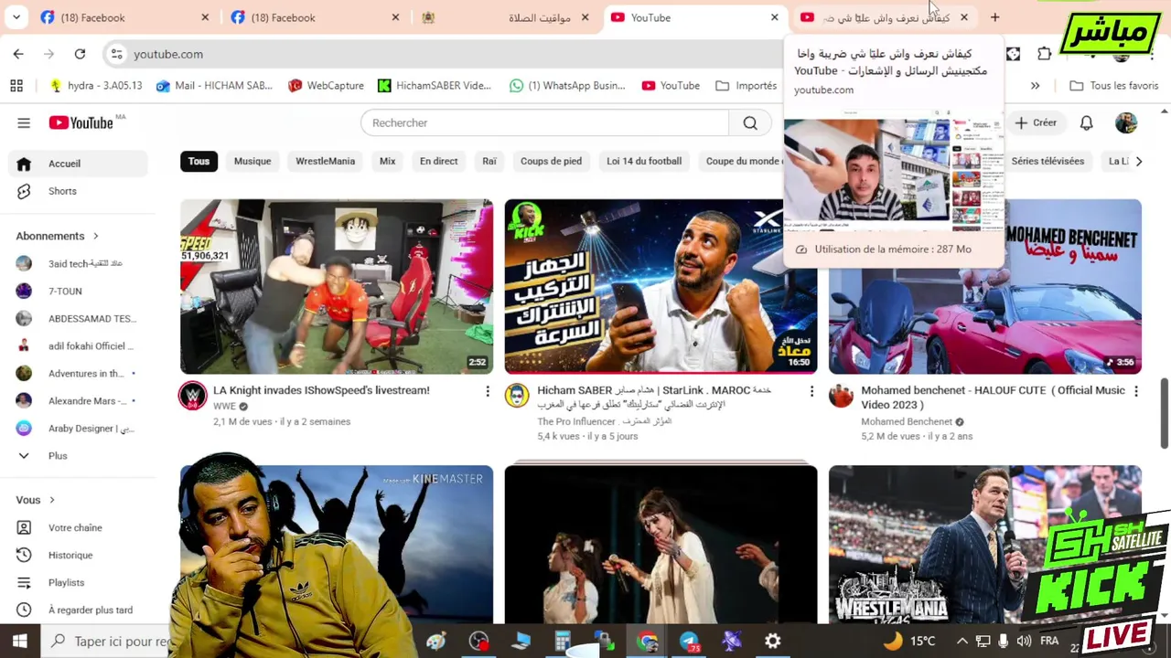Open WhatsApp Business bookmark
Screen dimensions: 1171x658
pyautogui.click(x=567, y=86)
